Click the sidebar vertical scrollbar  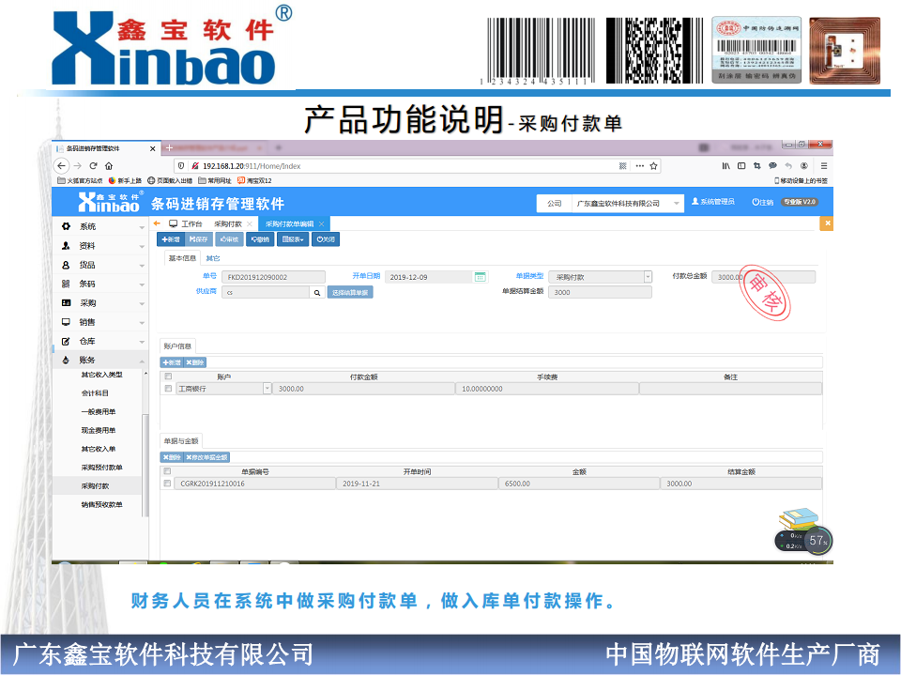[x=145, y=466]
